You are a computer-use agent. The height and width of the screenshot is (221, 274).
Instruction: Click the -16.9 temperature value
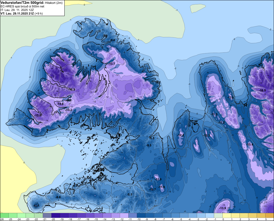click(262, 90)
